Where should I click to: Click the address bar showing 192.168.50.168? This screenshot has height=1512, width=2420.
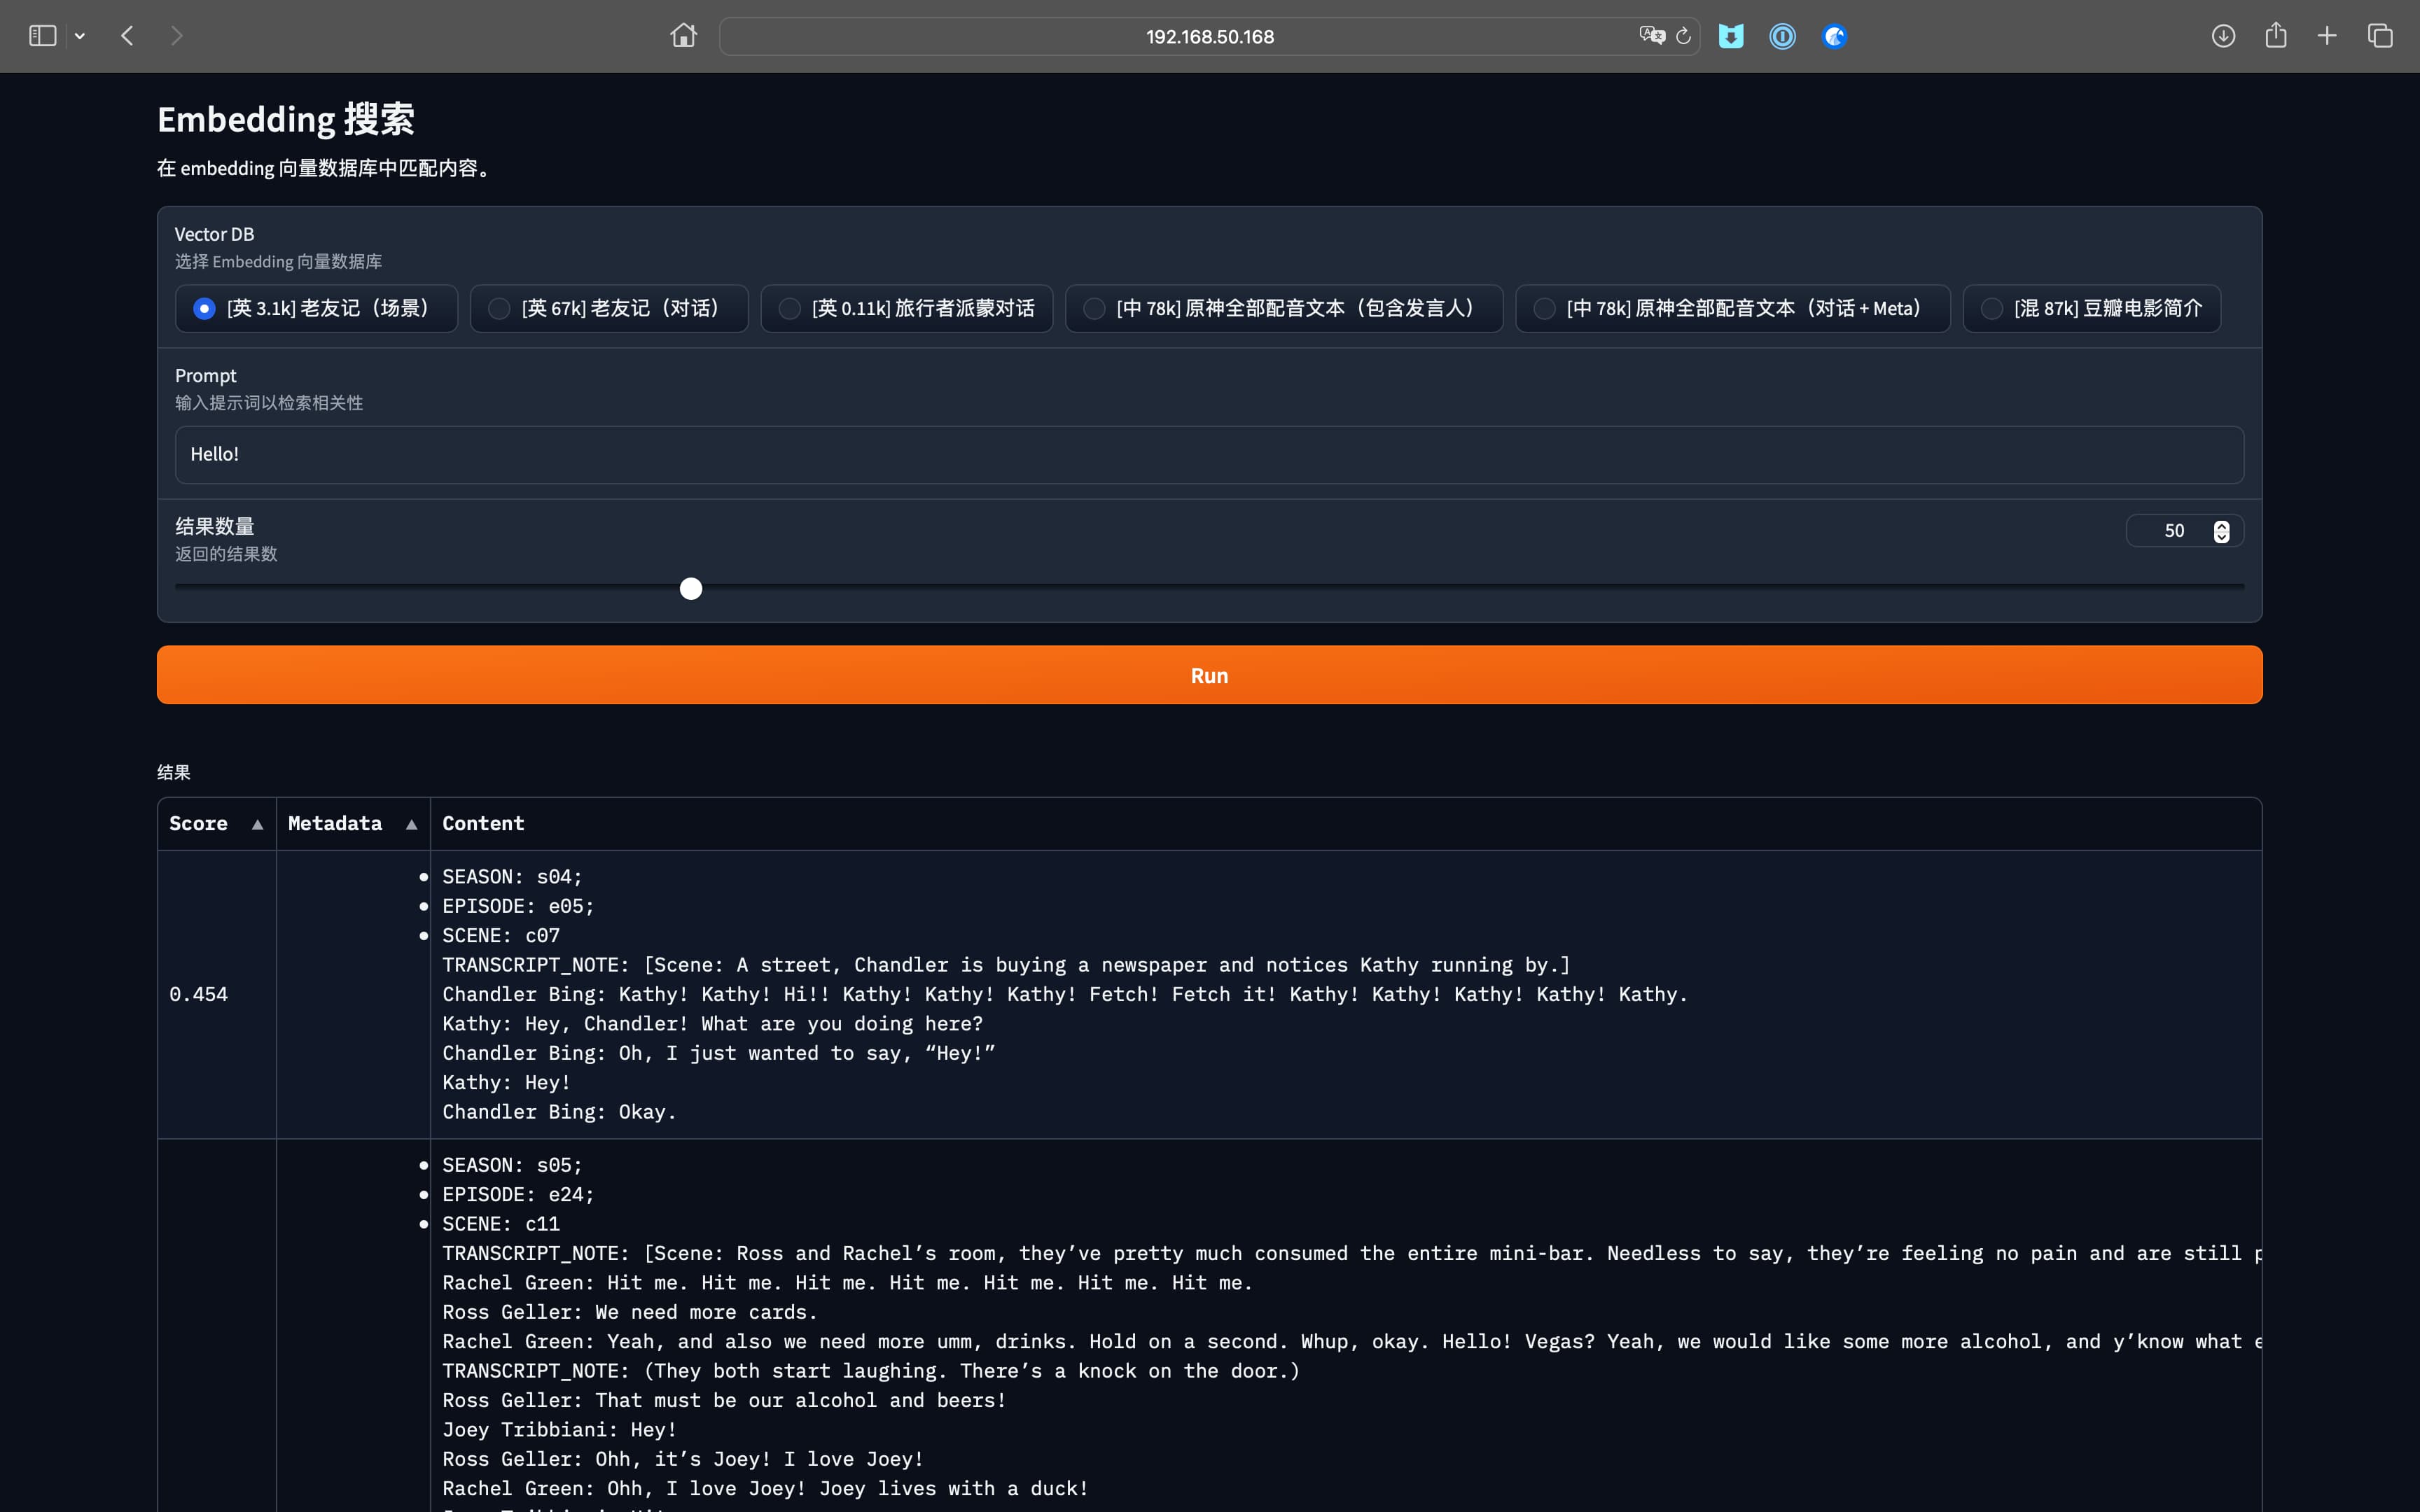1209,37
